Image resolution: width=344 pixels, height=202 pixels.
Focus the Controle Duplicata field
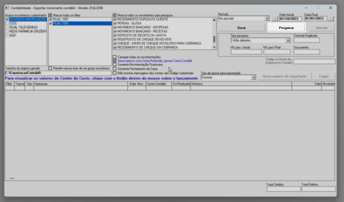click(x=307, y=40)
